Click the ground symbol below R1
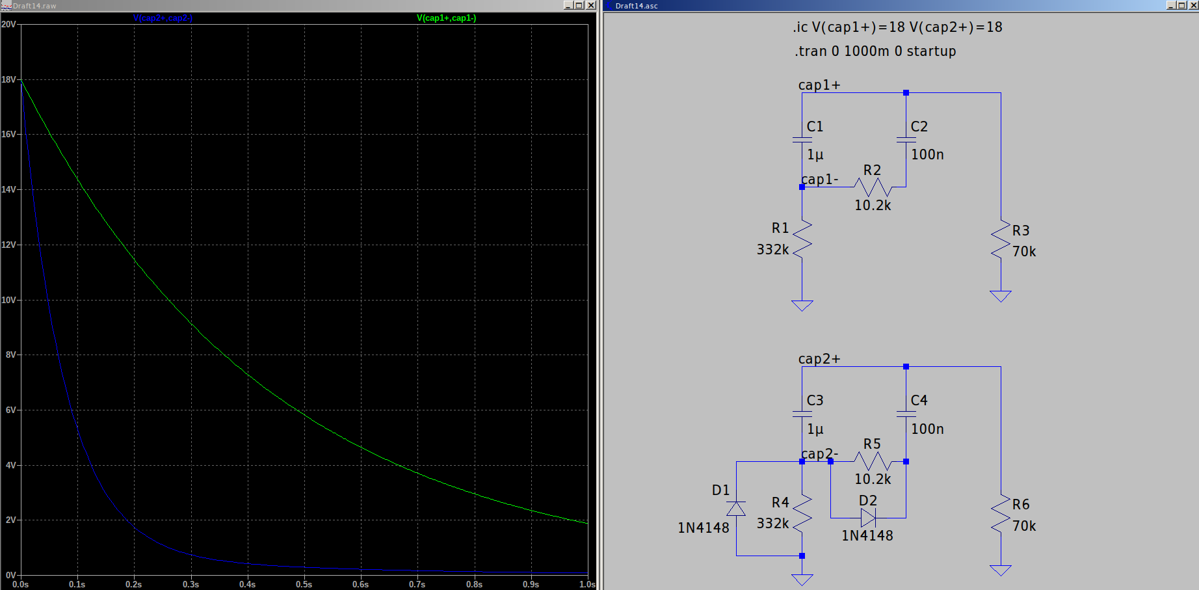The width and height of the screenshot is (1199, 590). [x=802, y=306]
